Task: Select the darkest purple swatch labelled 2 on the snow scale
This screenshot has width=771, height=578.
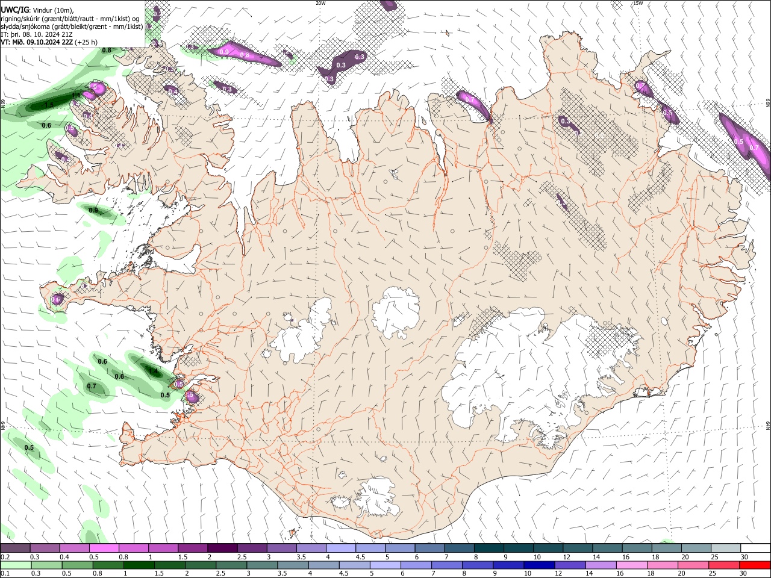Action: [x=222, y=548]
